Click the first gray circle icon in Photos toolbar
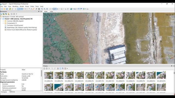Screen dimensions: 175x98 pyautogui.click(x=44, y=68)
